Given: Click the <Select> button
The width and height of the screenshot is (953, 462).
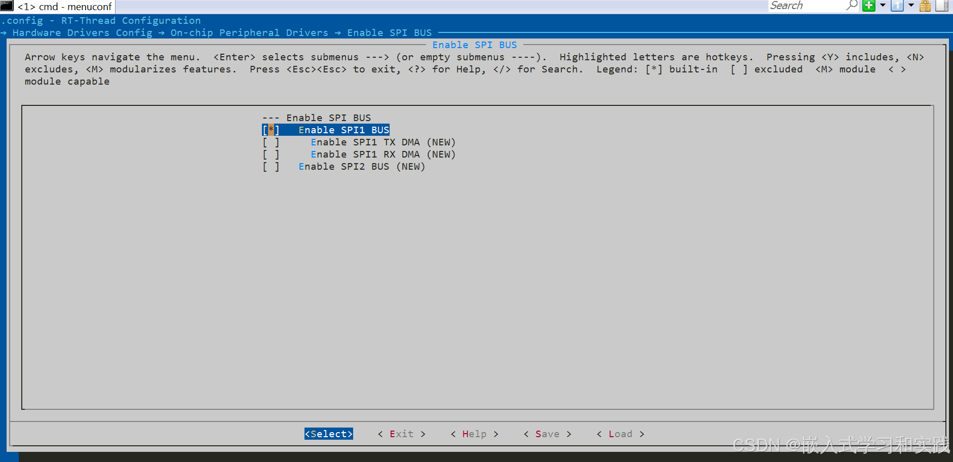Looking at the screenshot, I should tap(329, 434).
